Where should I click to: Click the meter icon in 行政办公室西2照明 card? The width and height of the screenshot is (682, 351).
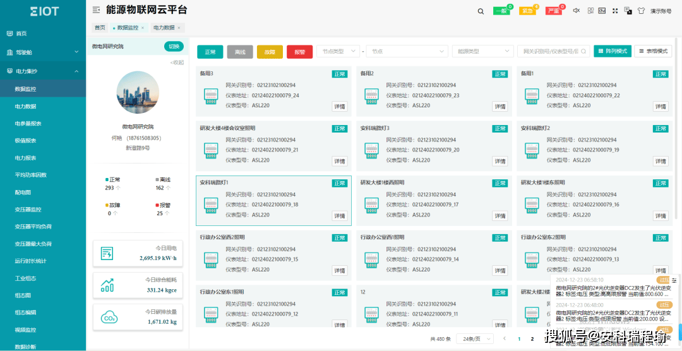click(x=211, y=259)
